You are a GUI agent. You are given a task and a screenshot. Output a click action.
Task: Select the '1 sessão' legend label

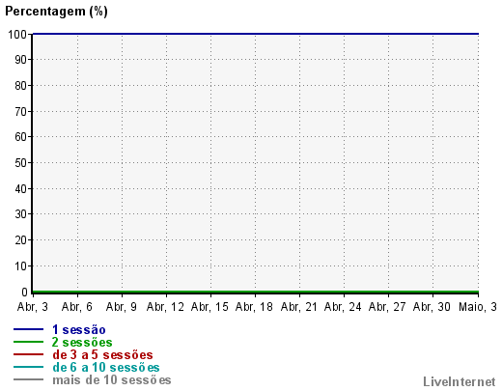(79, 329)
